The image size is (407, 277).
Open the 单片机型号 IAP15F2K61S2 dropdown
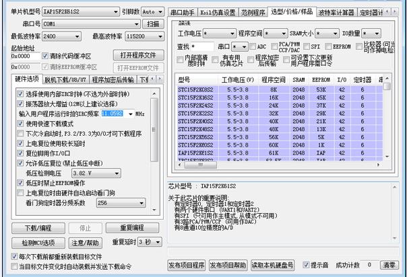click(80, 11)
